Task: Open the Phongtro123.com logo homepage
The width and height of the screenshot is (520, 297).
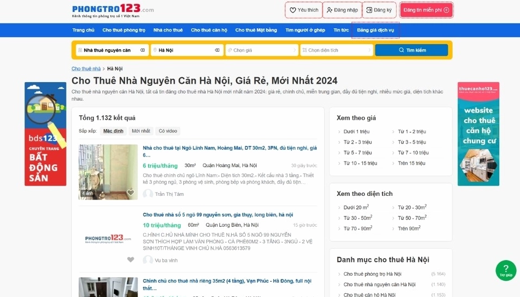Action: pos(113,11)
